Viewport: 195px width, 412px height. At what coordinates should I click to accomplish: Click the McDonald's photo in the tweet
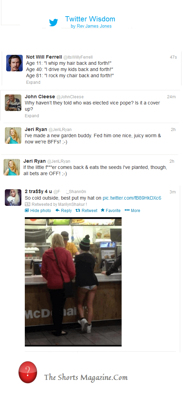[73, 282]
